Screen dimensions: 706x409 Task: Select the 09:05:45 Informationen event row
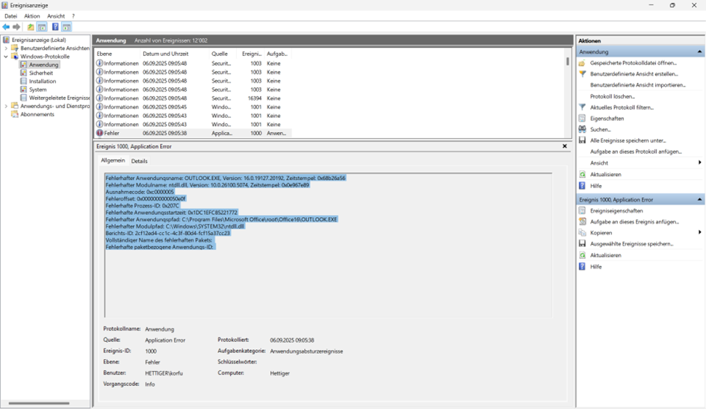(193, 107)
